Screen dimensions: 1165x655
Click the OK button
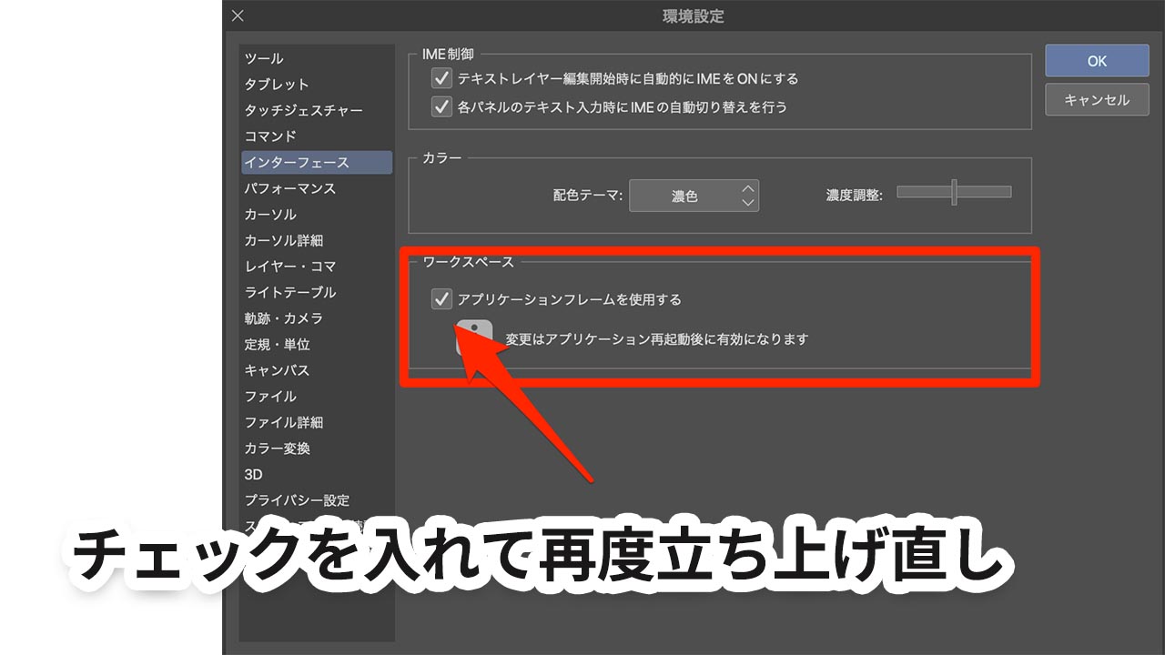pos(1097,61)
